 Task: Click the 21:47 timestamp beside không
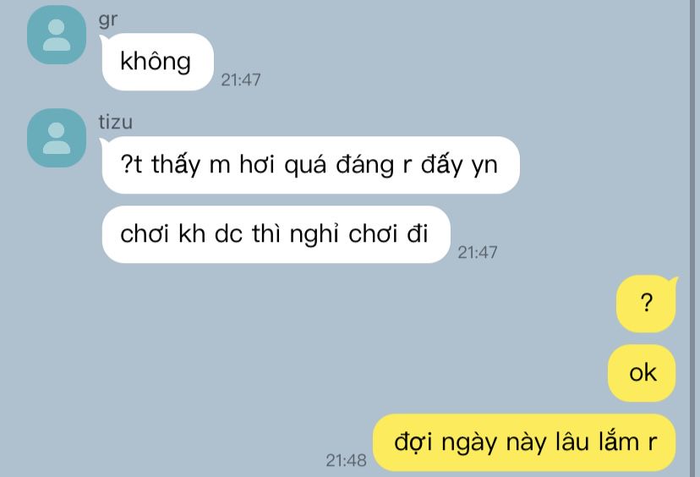click(x=241, y=80)
